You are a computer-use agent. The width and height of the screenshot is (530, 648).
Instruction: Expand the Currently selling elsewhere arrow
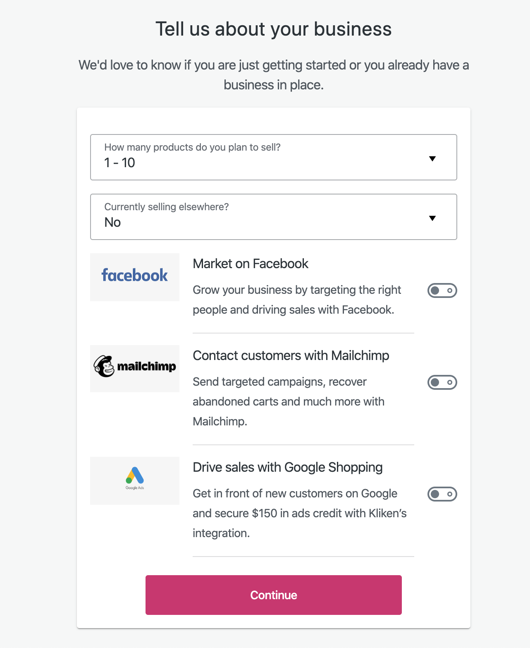pos(432,218)
